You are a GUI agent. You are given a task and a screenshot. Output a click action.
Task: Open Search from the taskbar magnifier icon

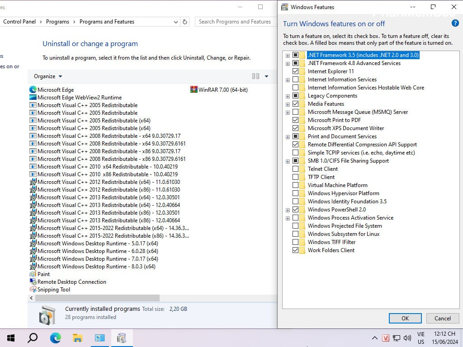(33, 338)
